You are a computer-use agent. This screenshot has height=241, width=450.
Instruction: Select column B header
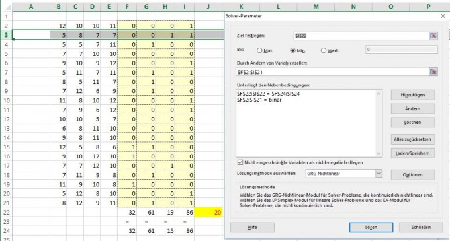[x=58, y=7]
